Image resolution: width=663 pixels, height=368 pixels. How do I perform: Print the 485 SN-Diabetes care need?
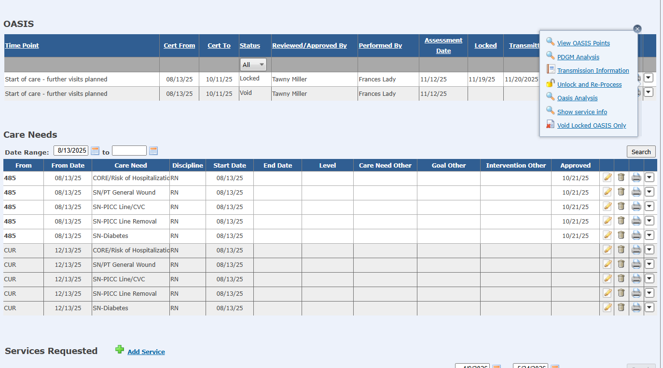pos(636,236)
